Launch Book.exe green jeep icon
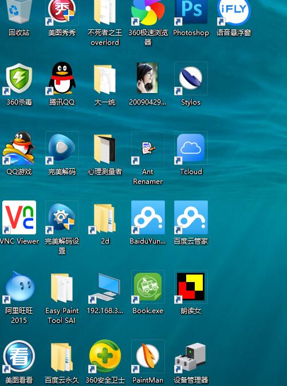287x386 pixels. pyautogui.click(x=148, y=287)
